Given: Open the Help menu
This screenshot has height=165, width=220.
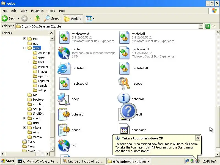Looking at the screenshot, I should point(62,11).
